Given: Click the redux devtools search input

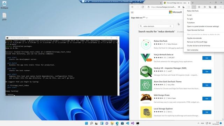Looking at the screenshot, I should pyautogui.click(x=156, y=26).
